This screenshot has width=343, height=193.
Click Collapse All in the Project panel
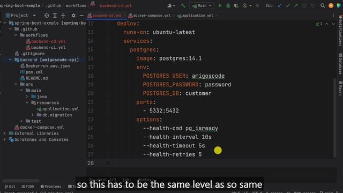point(63,16)
